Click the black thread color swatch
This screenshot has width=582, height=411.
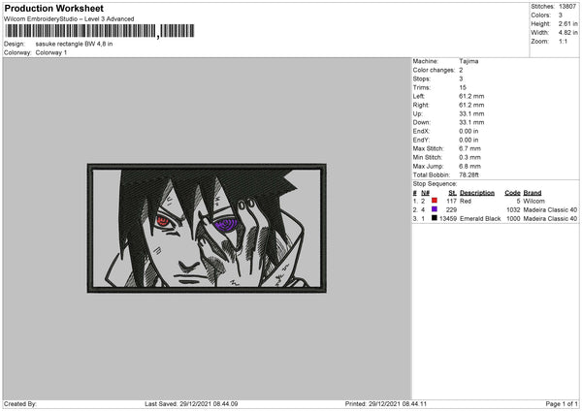pos(435,218)
